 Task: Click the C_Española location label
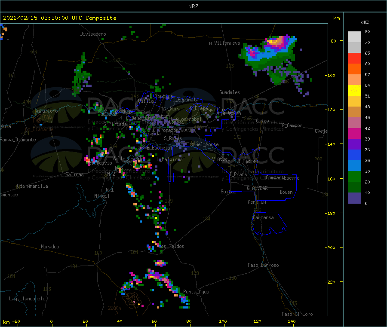click(185, 100)
